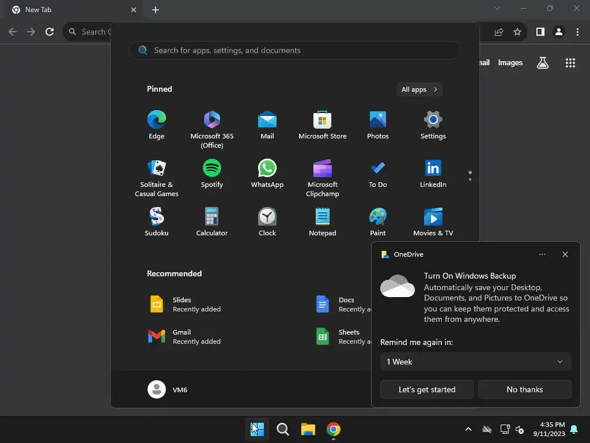Image resolution: width=590 pixels, height=443 pixels.
Task: Open the Clock app
Action: point(267,222)
